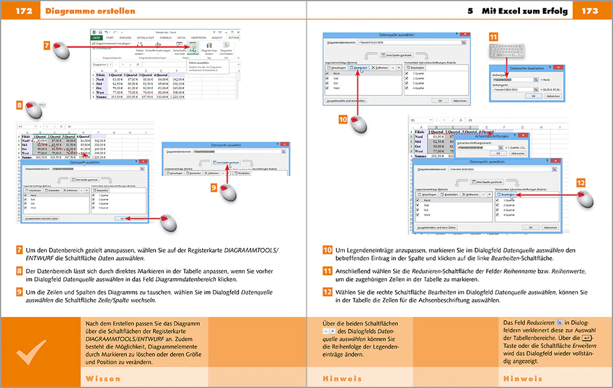
Task: Click cell "Summe" in step 7 worksheet
Action: (101, 97)
